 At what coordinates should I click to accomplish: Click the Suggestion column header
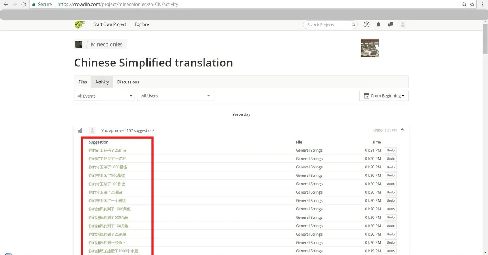98,142
